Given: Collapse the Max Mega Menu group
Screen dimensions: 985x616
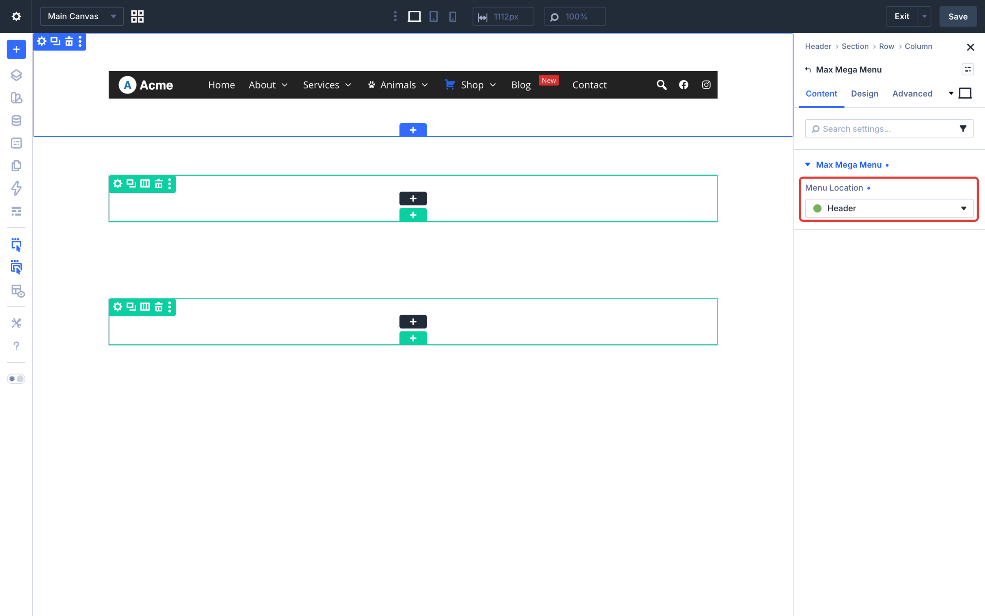Looking at the screenshot, I should coord(808,165).
